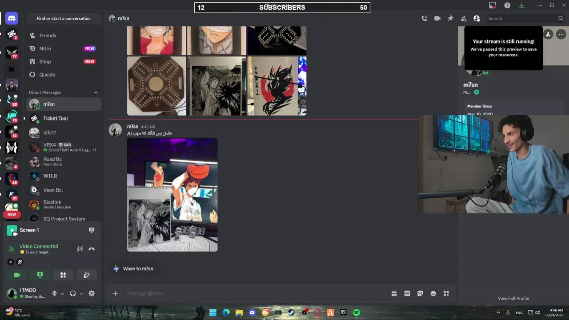Viewport: 569px width, 320px height.
Task: Click the Video Connected status text
Action: [39, 246]
